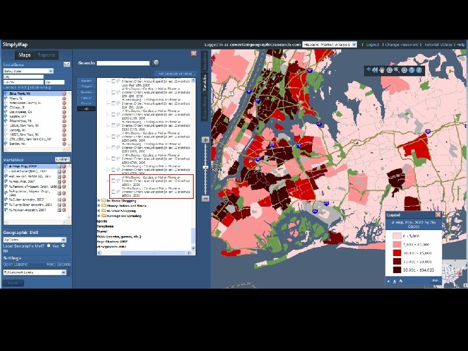Image resolution: width=468 pixels, height=351 pixels.
Task: Click the Go button in Locations
Action: click(66, 64)
